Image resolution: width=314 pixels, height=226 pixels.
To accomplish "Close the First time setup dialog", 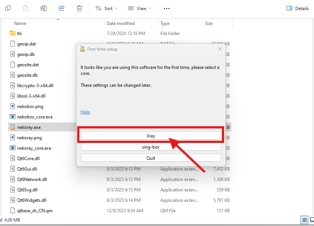I will coord(220,49).
